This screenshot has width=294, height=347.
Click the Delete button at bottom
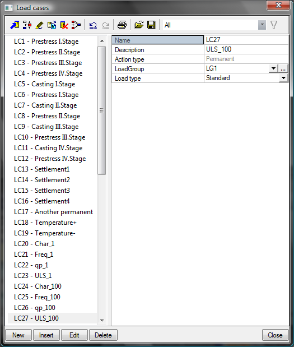click(x=103, y=335)
